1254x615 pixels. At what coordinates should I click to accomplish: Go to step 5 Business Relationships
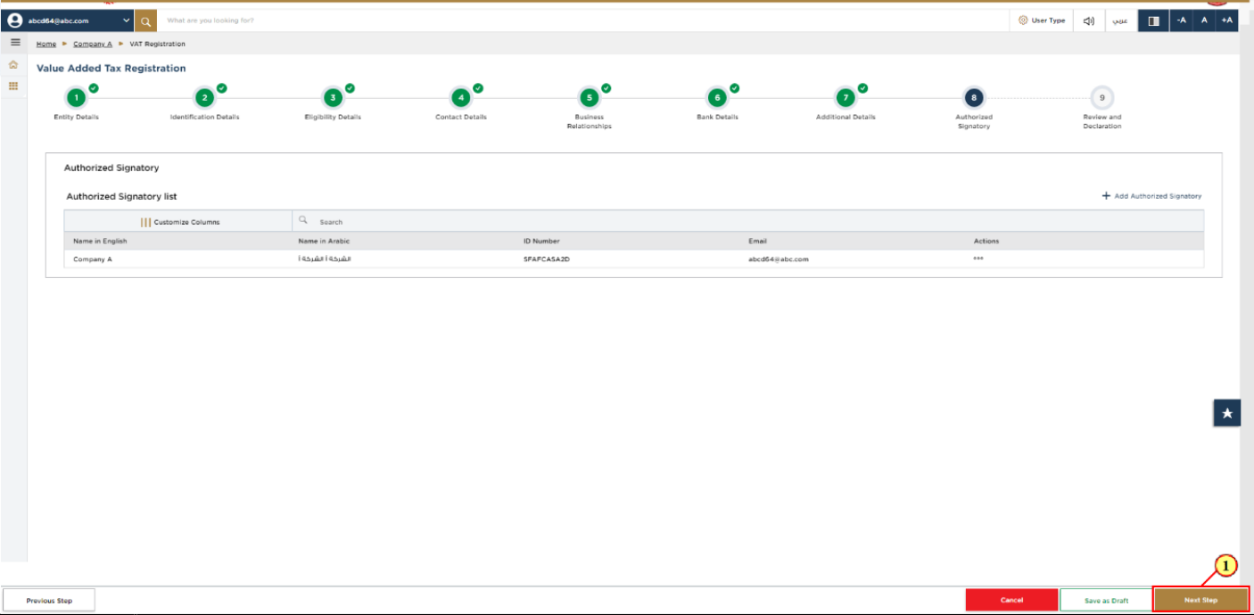coord(589,98)
